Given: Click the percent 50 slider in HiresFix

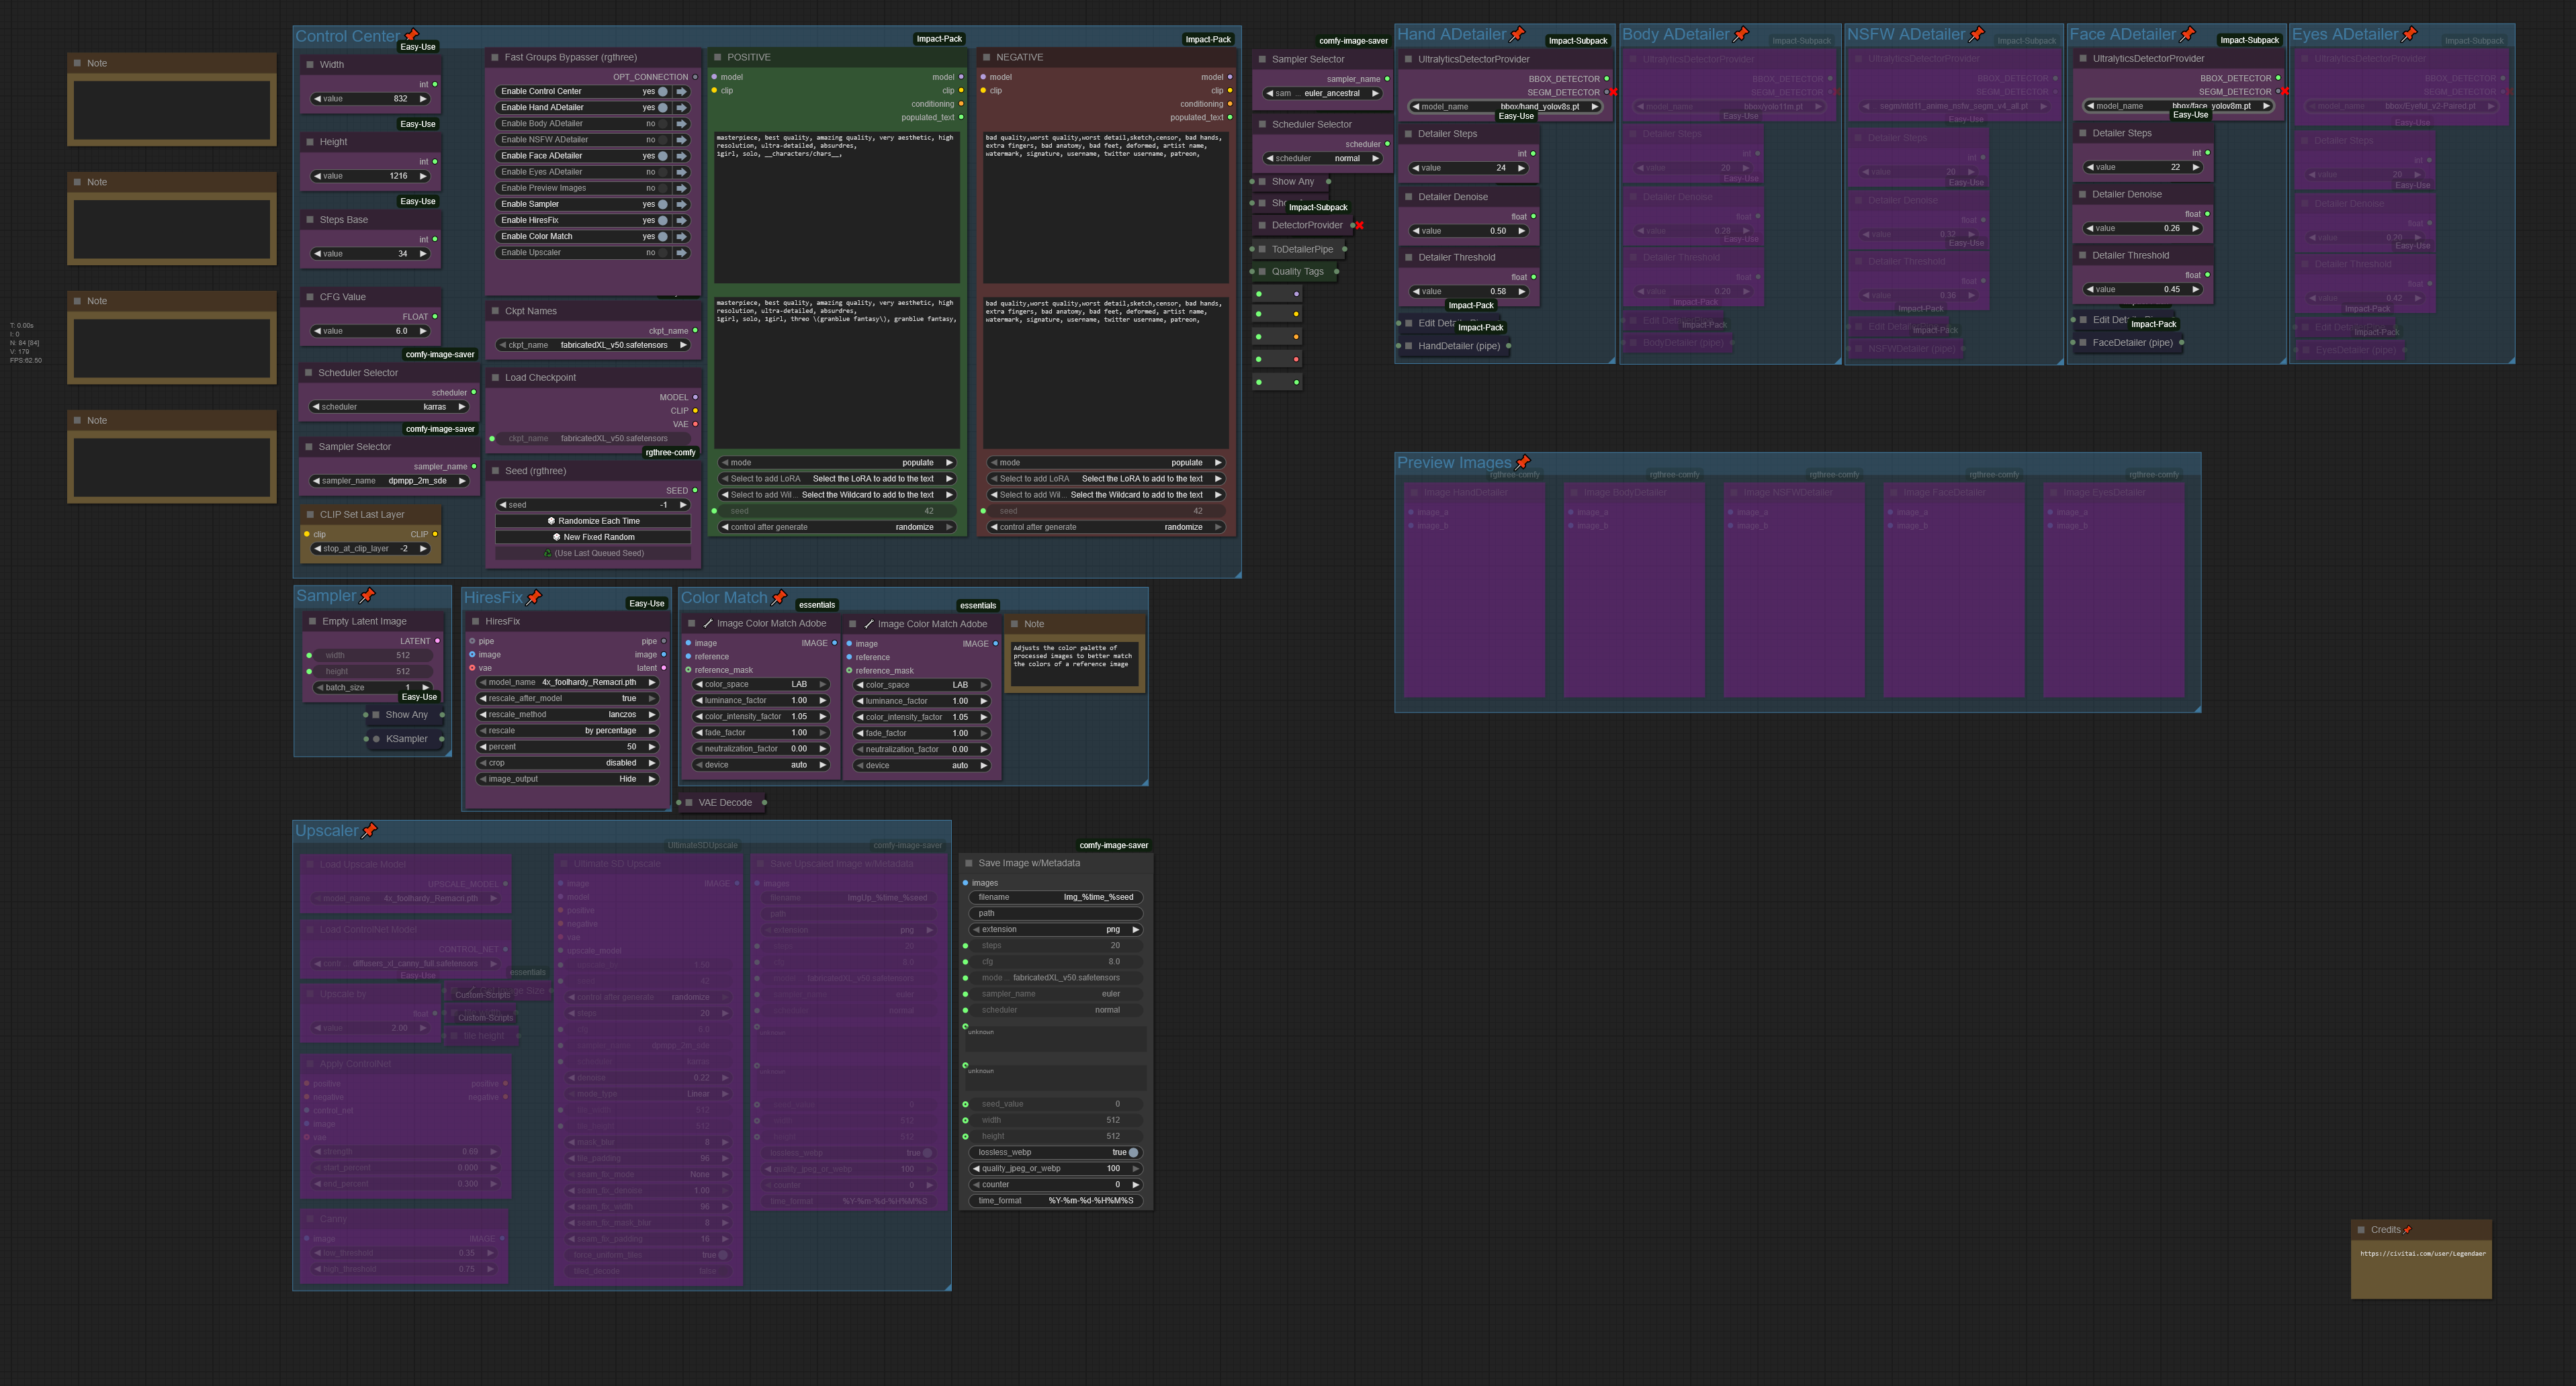Looking at the screenshot, I should (x=568, y=747).
